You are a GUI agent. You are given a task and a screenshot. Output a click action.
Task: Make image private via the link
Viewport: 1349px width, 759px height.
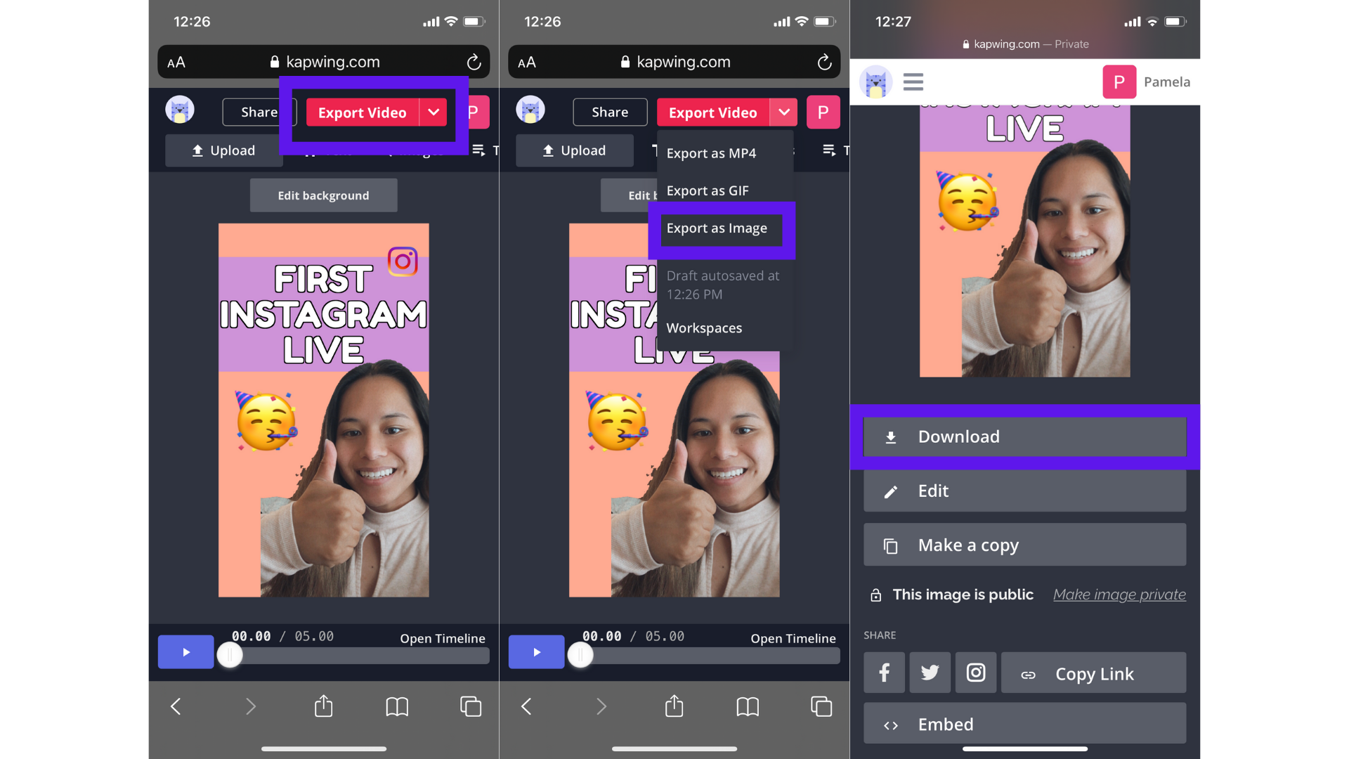1119,595
